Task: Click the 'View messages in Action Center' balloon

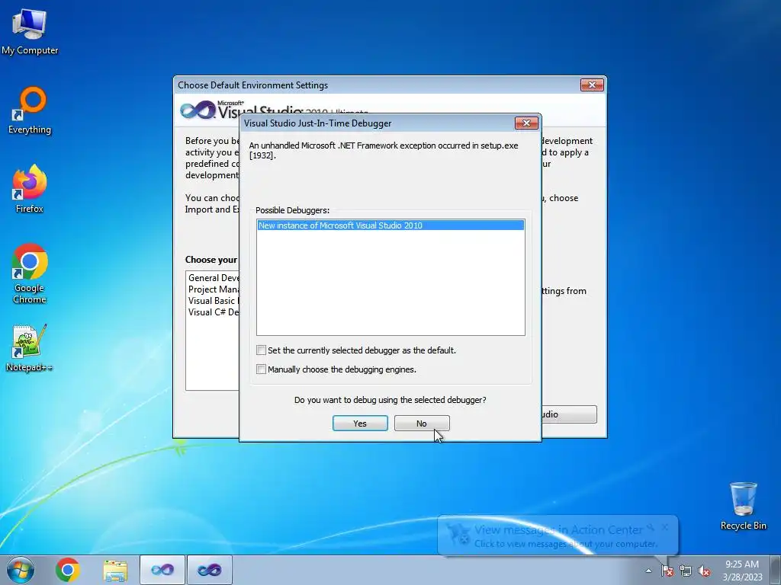Action: coord(558,536)
